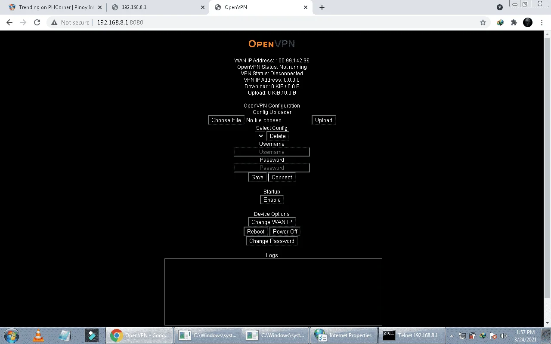Open the Chrome profile avatar
Image resolution: width=551 pixels, height=344 pixels.
[x=528, y=22]
